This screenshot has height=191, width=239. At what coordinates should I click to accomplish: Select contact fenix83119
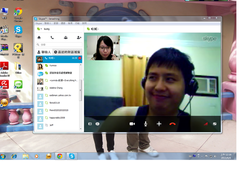pos(58,104)
